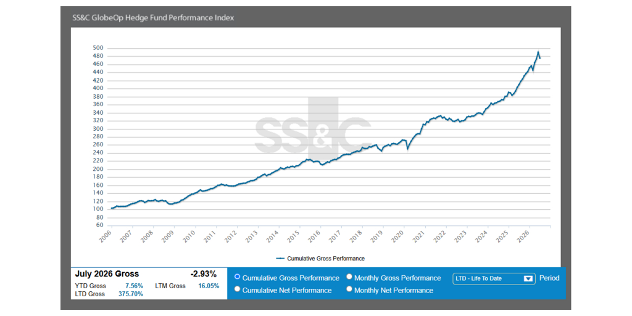Click the LTD Gross label
The height and width of the screenshot is (316, 632).
click(x=90, y=294)
